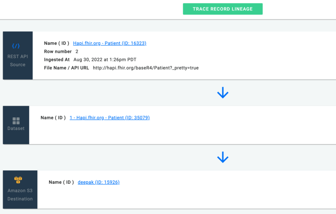Open the 1 - Hapi.fhir.org - Patient dataset link
This screenshot has width=336, height=214.
tap(110, 118)
